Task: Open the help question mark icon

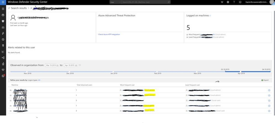Action: point(234,2)
